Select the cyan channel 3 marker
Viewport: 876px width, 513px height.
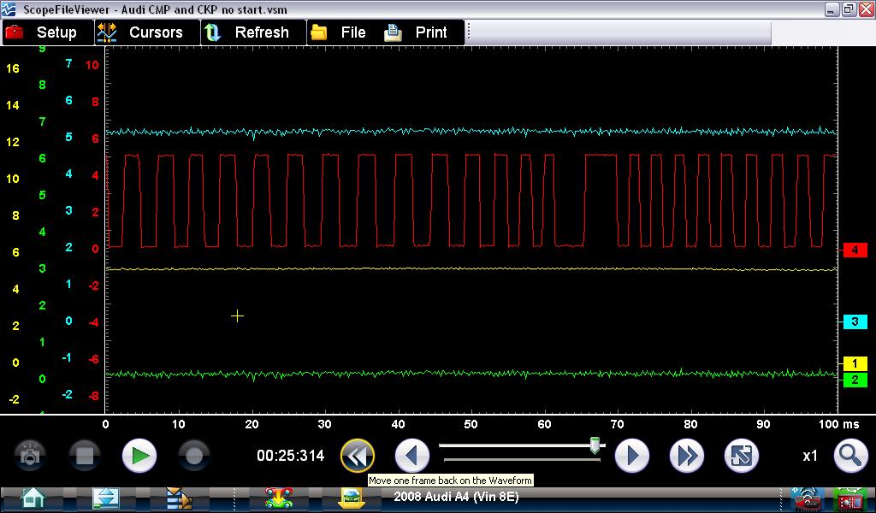(x=855, y=321)
